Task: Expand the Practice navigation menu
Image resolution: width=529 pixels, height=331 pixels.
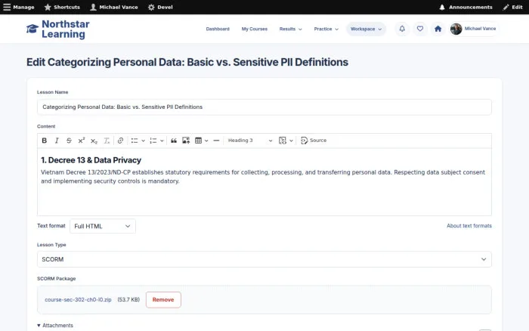Action: coord(326,29)
